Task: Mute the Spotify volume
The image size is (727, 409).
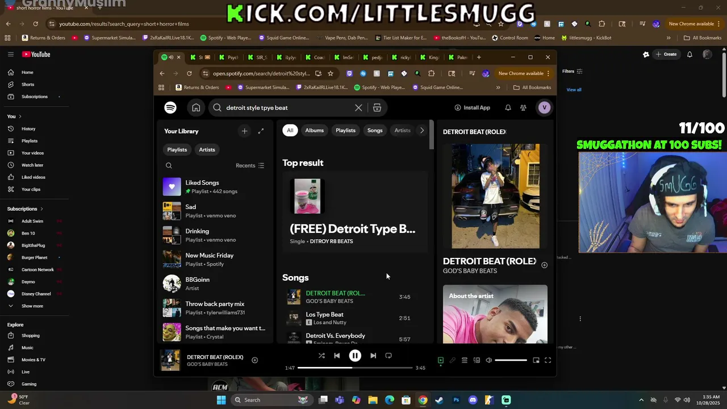Action: [488, 360]
